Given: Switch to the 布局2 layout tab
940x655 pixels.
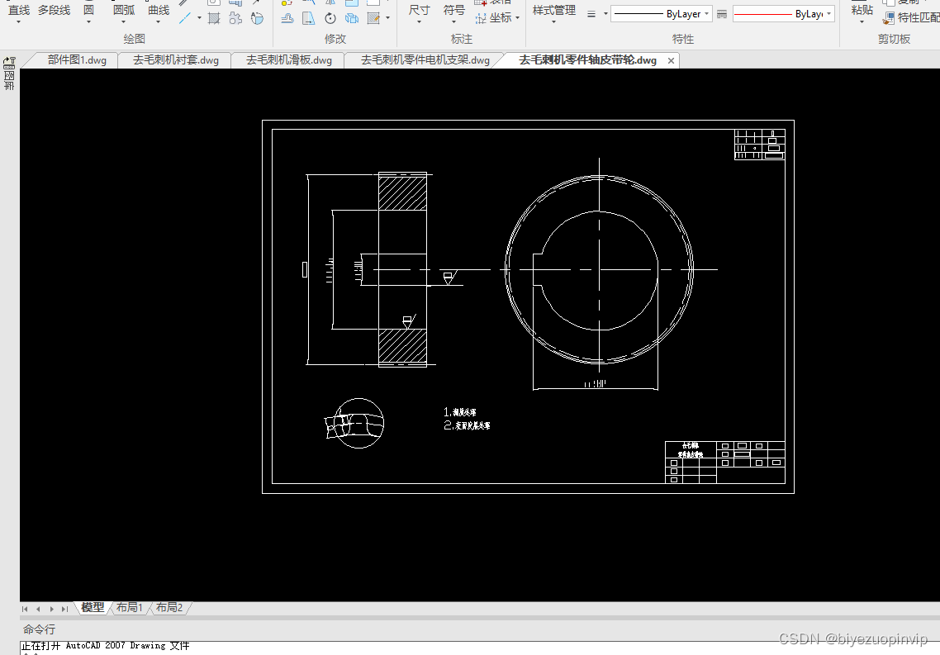Looking at the screenshot, I should point(169,608).
